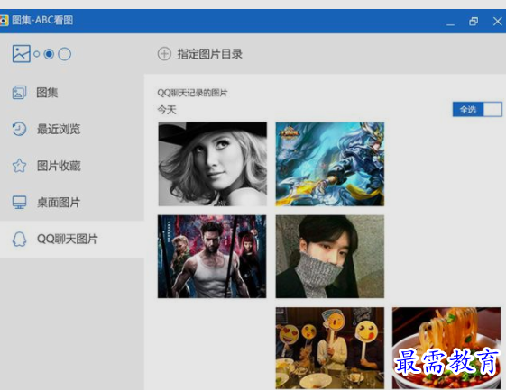Viewport: 506px width, 390px height.
Task: Open the noodle bowl thumbnail
Action: [446, 348]
